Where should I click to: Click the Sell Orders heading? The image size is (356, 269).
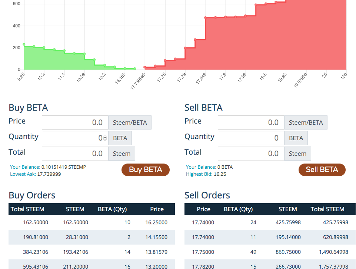(x=207, y=195)
